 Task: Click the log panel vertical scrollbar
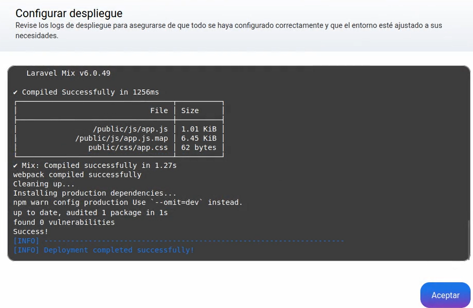tap(469, 239)
